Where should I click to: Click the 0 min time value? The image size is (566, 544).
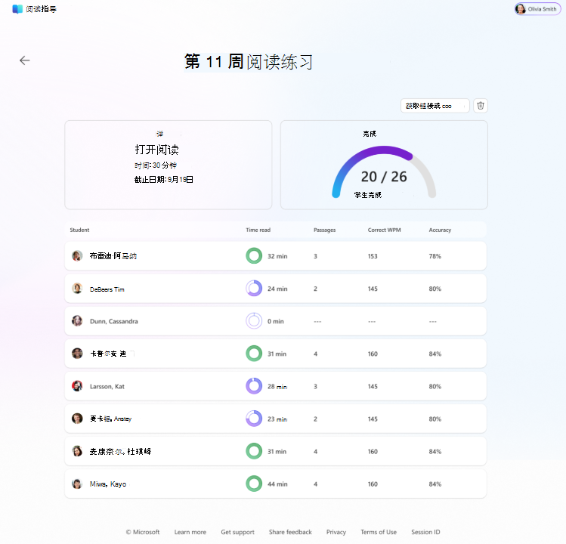tap(275, 321)
